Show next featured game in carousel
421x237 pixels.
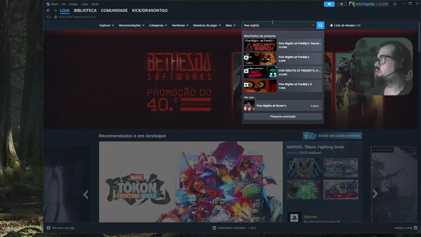tap(375, 194)
